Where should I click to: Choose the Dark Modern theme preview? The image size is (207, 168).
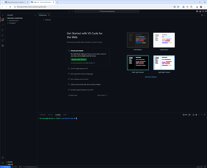click(138, 40)
